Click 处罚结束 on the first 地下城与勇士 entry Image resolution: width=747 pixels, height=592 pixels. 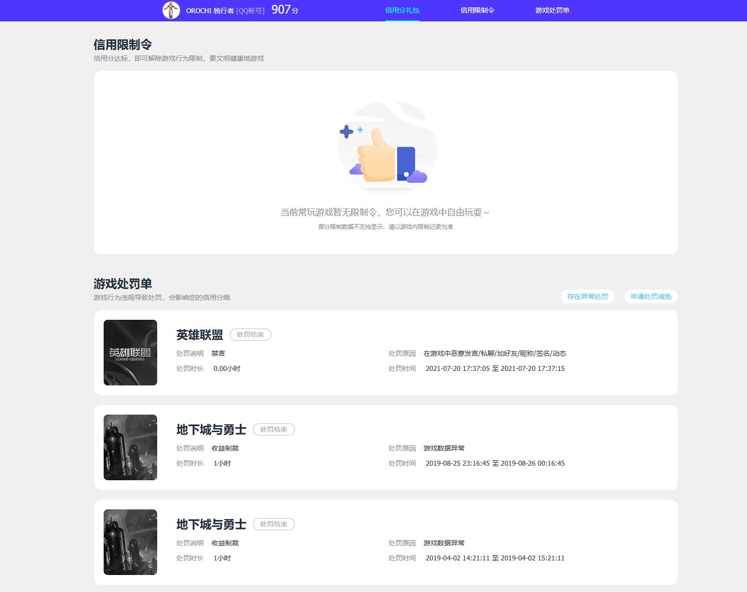click(x=274, y=429)
